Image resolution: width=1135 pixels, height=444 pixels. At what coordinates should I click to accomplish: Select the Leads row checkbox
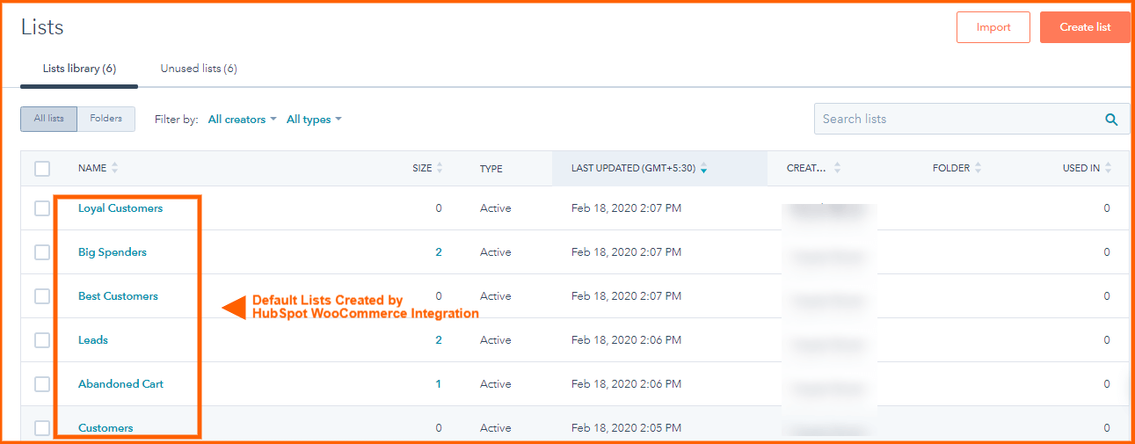(x=42, y=340)
